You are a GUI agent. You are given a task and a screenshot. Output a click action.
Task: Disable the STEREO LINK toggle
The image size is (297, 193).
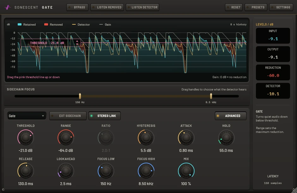105,116
